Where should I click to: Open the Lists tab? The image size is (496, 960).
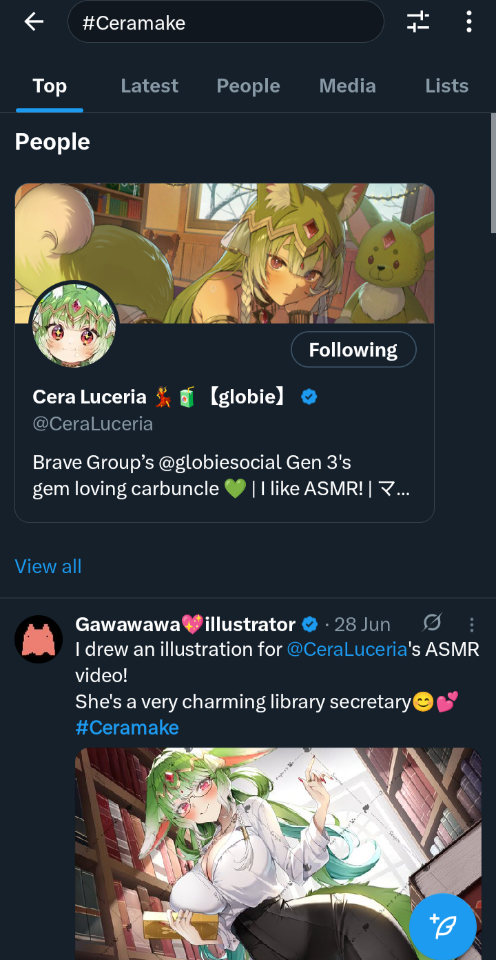point(447,86)
